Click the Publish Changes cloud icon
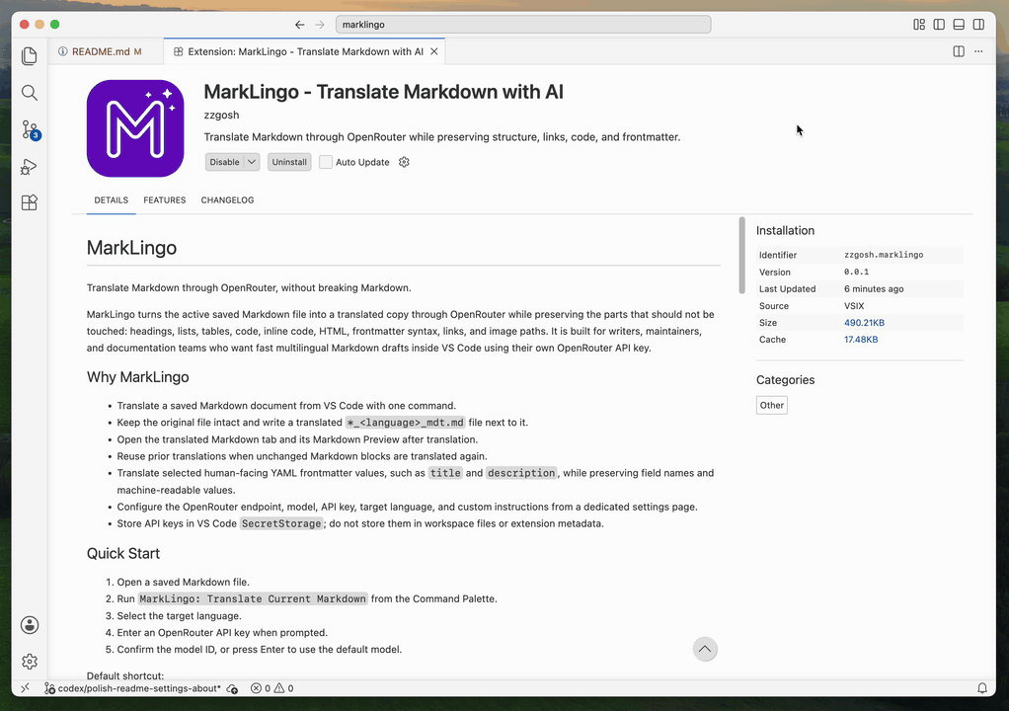 pos(232,688)
